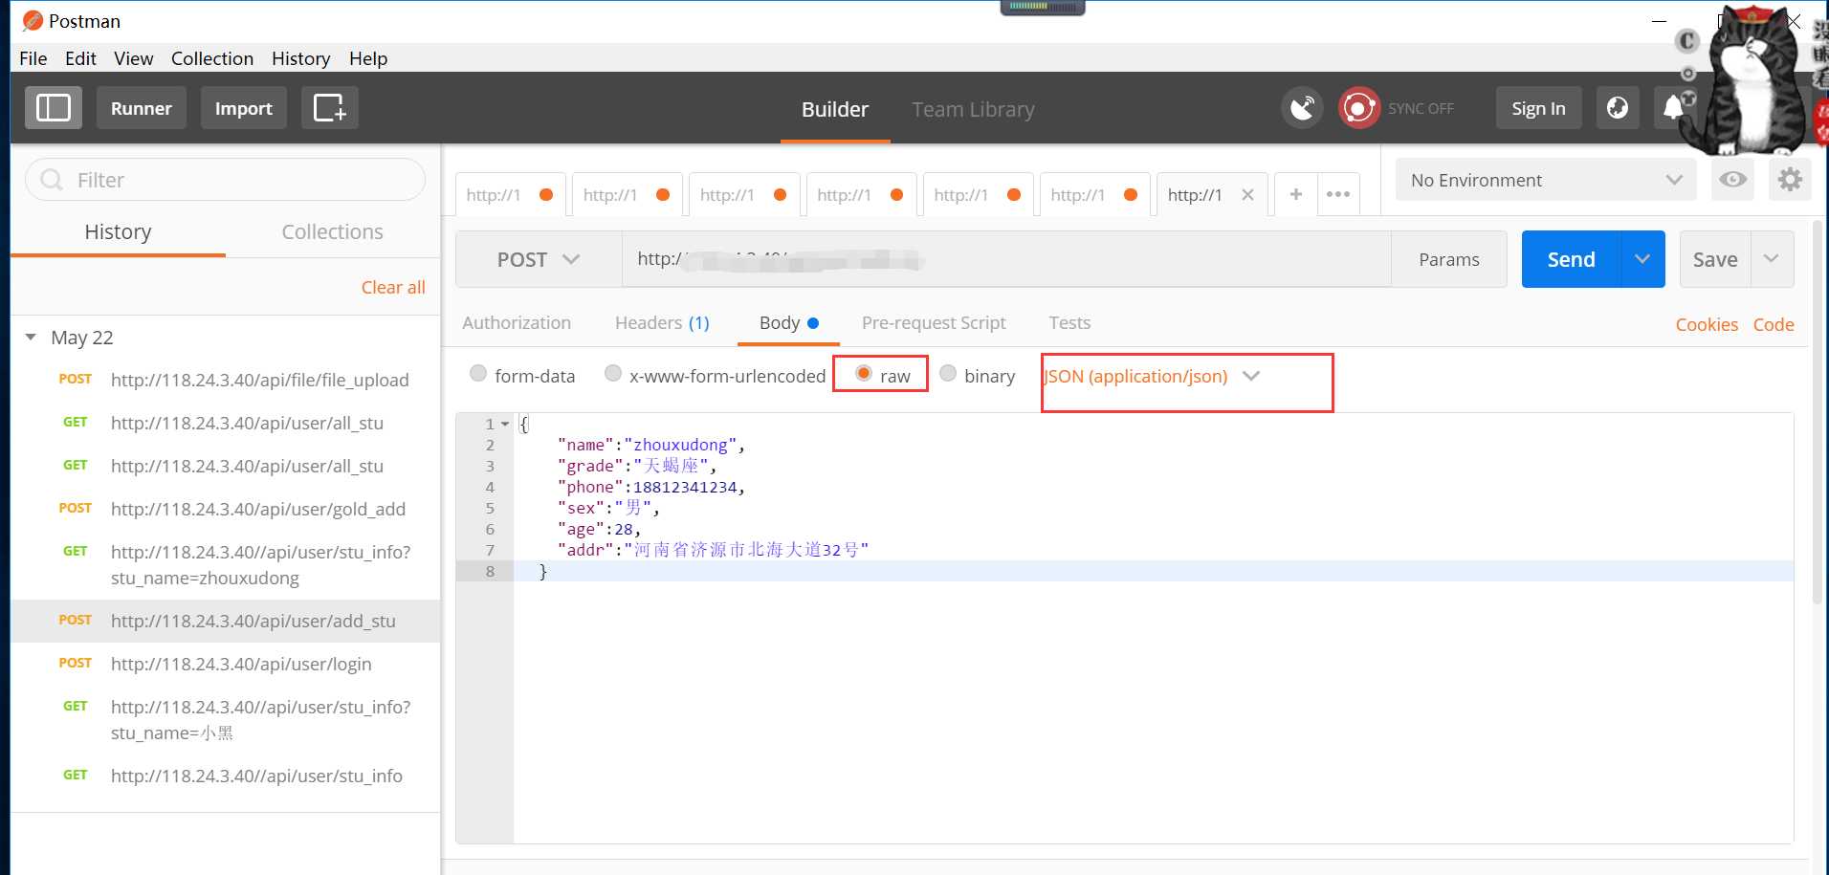
Task: Click the Import button
Action: pyautogui.click(x=244, y=108)
